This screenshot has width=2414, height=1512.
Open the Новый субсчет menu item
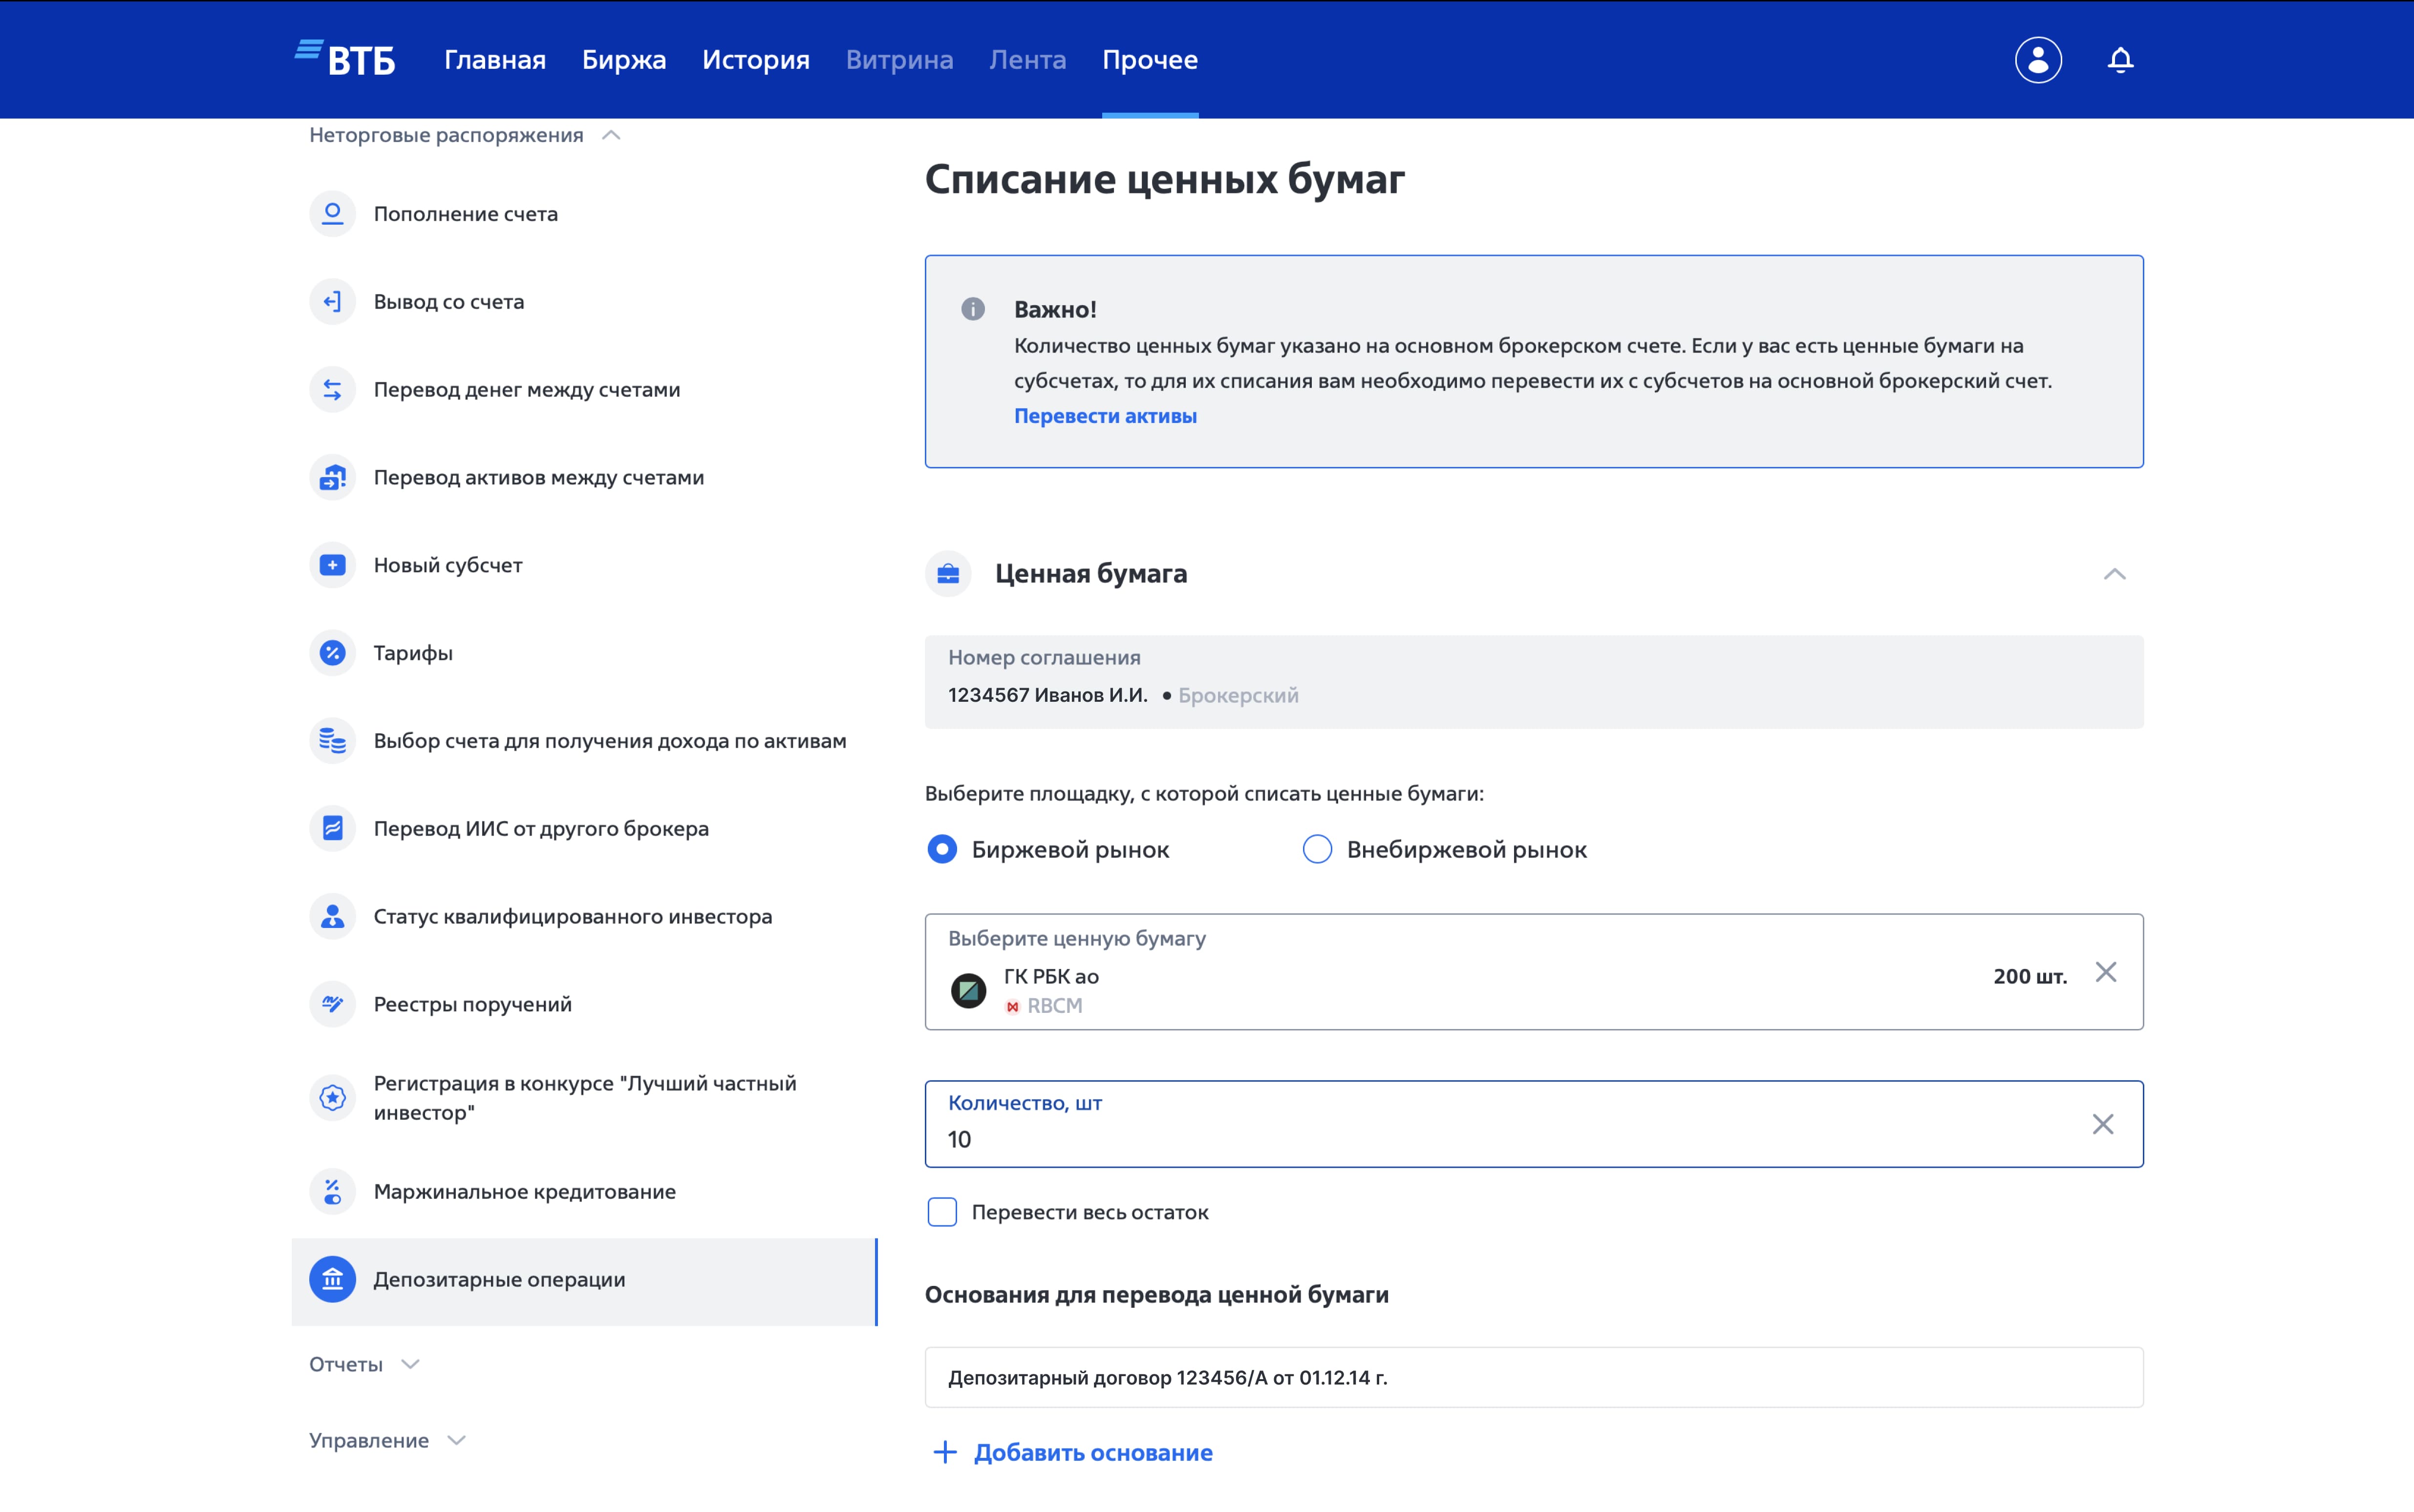tap(584, 565)
